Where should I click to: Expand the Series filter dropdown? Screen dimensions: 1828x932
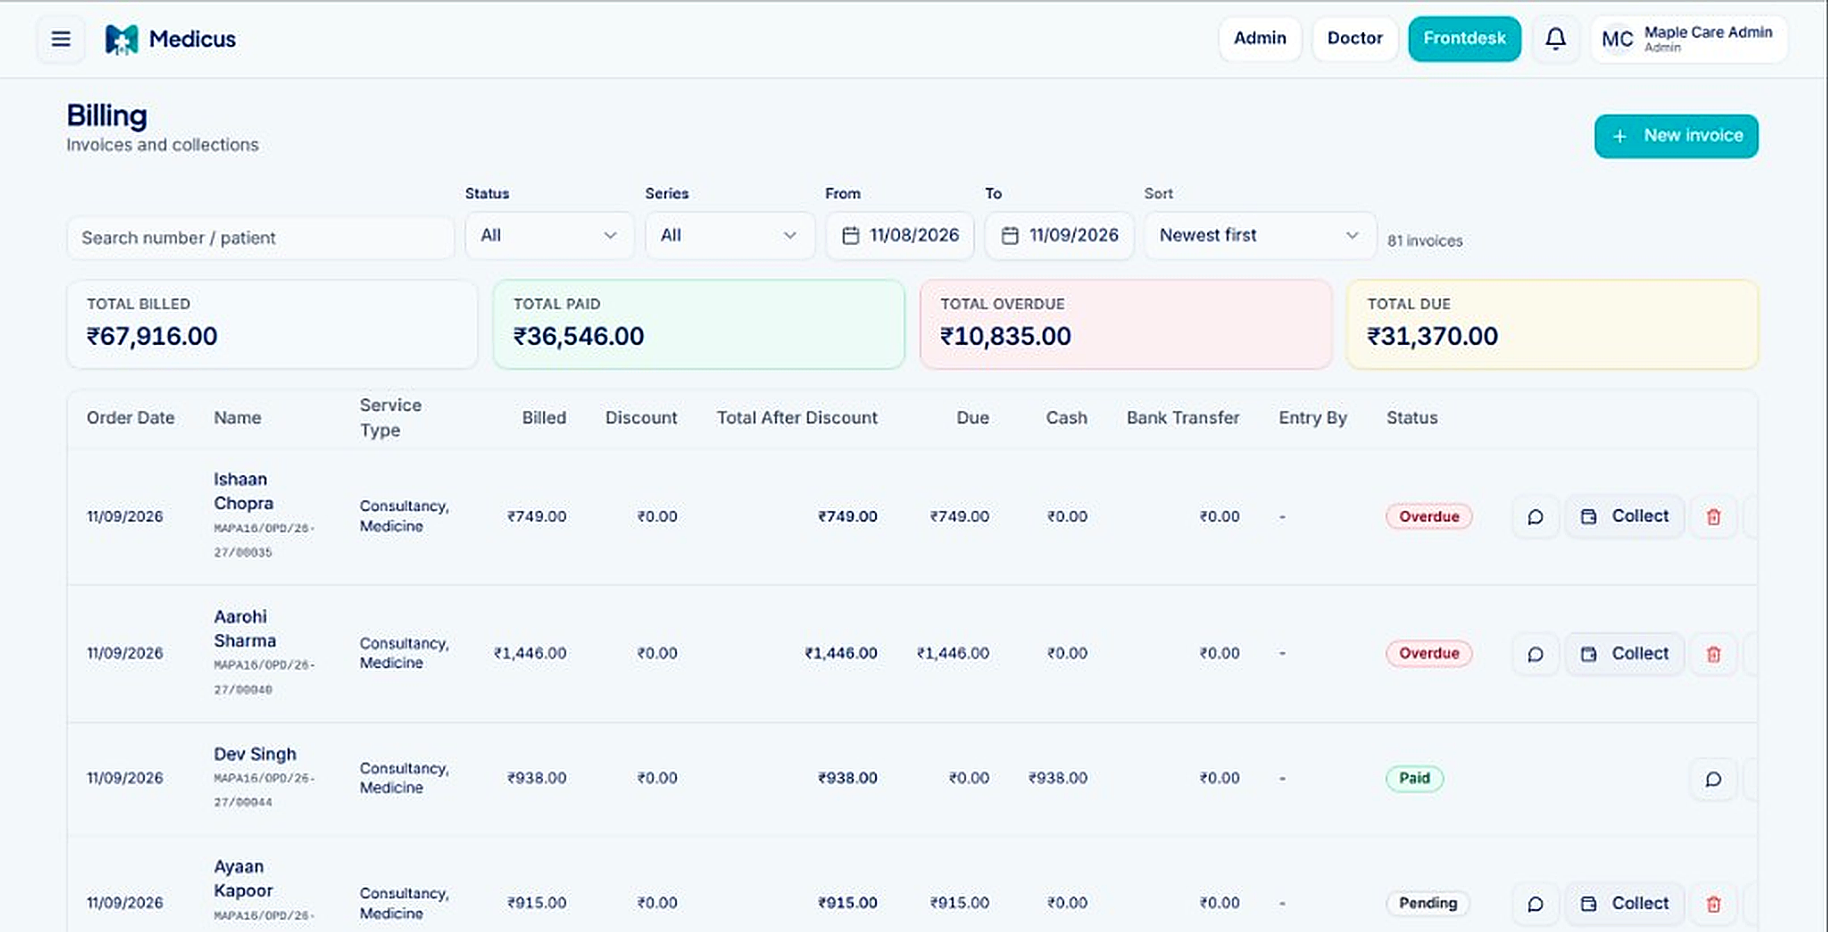pos(730,236)
